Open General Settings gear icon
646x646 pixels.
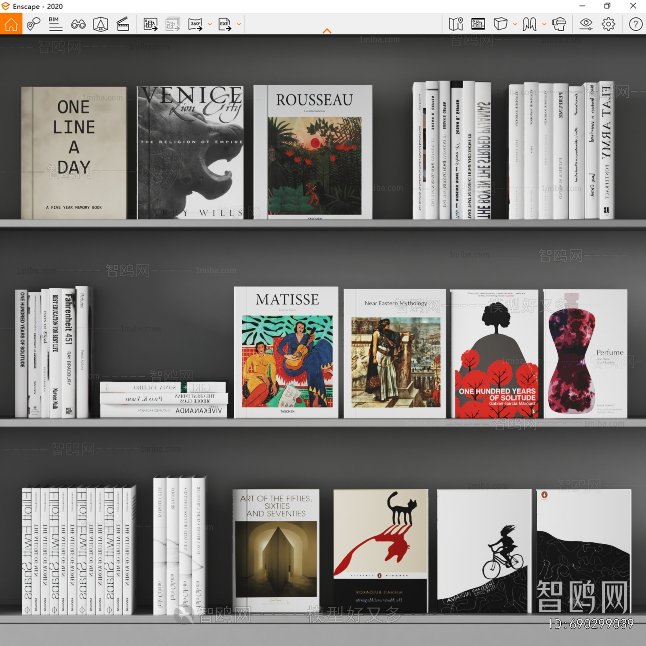608,24
